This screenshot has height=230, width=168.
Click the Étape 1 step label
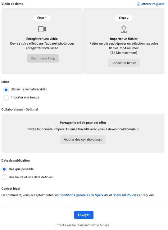[42, 18]
